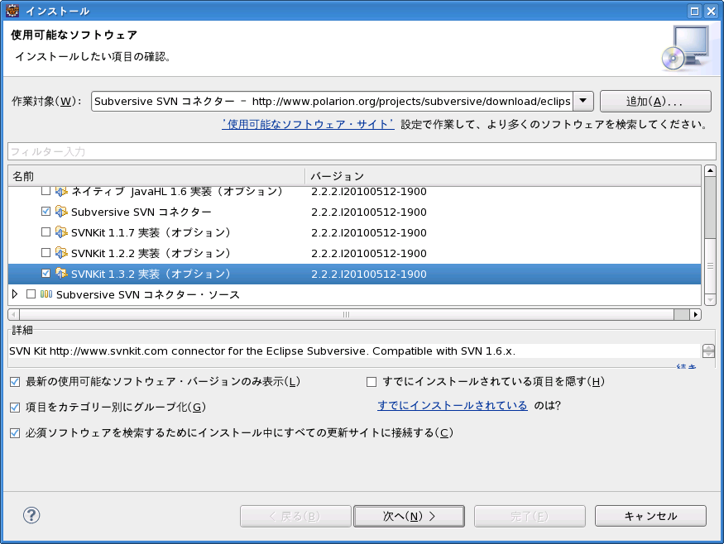Click the horizontal scroll-left arrow
The height and width of the screenshot is (544, 724).
(13, 315)
